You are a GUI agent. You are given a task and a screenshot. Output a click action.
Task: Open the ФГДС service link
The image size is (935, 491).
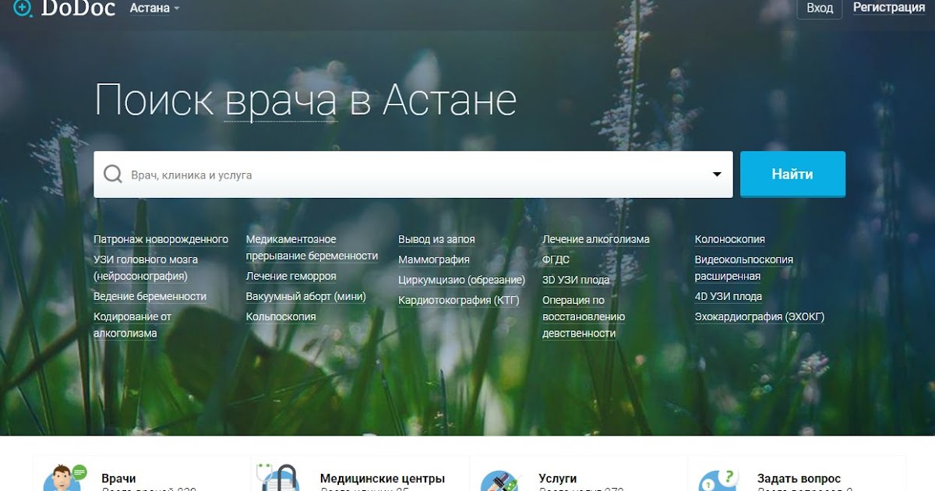point(556,259)
